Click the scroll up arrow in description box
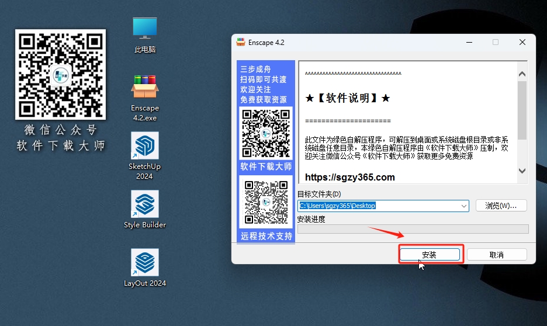 pos(522,74)
